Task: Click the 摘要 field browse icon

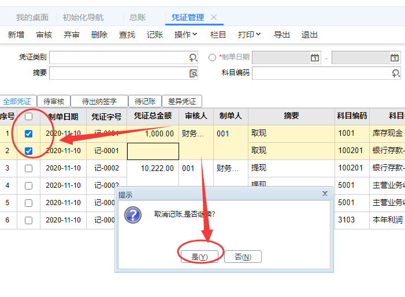Action: coord(193,73)
